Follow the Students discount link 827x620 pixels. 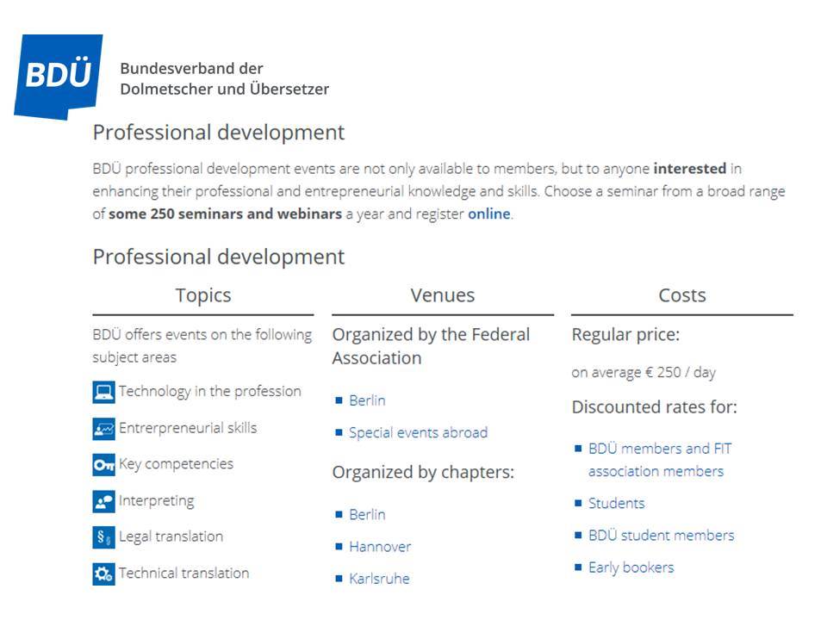[617, 504]
